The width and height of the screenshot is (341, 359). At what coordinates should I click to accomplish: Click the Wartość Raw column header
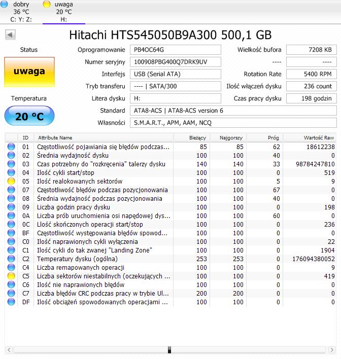[x=310, y=137]
